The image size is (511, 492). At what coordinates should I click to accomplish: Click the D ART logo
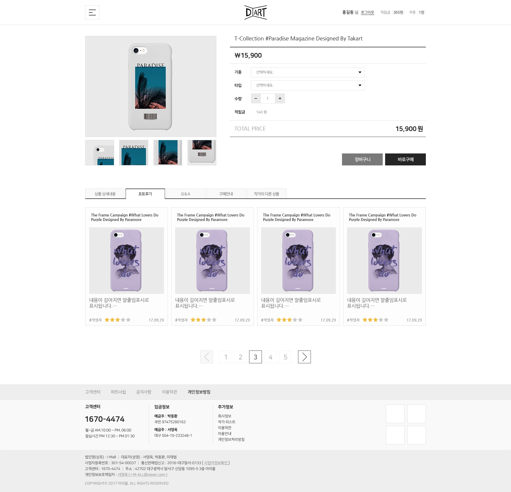coord(256,12)
